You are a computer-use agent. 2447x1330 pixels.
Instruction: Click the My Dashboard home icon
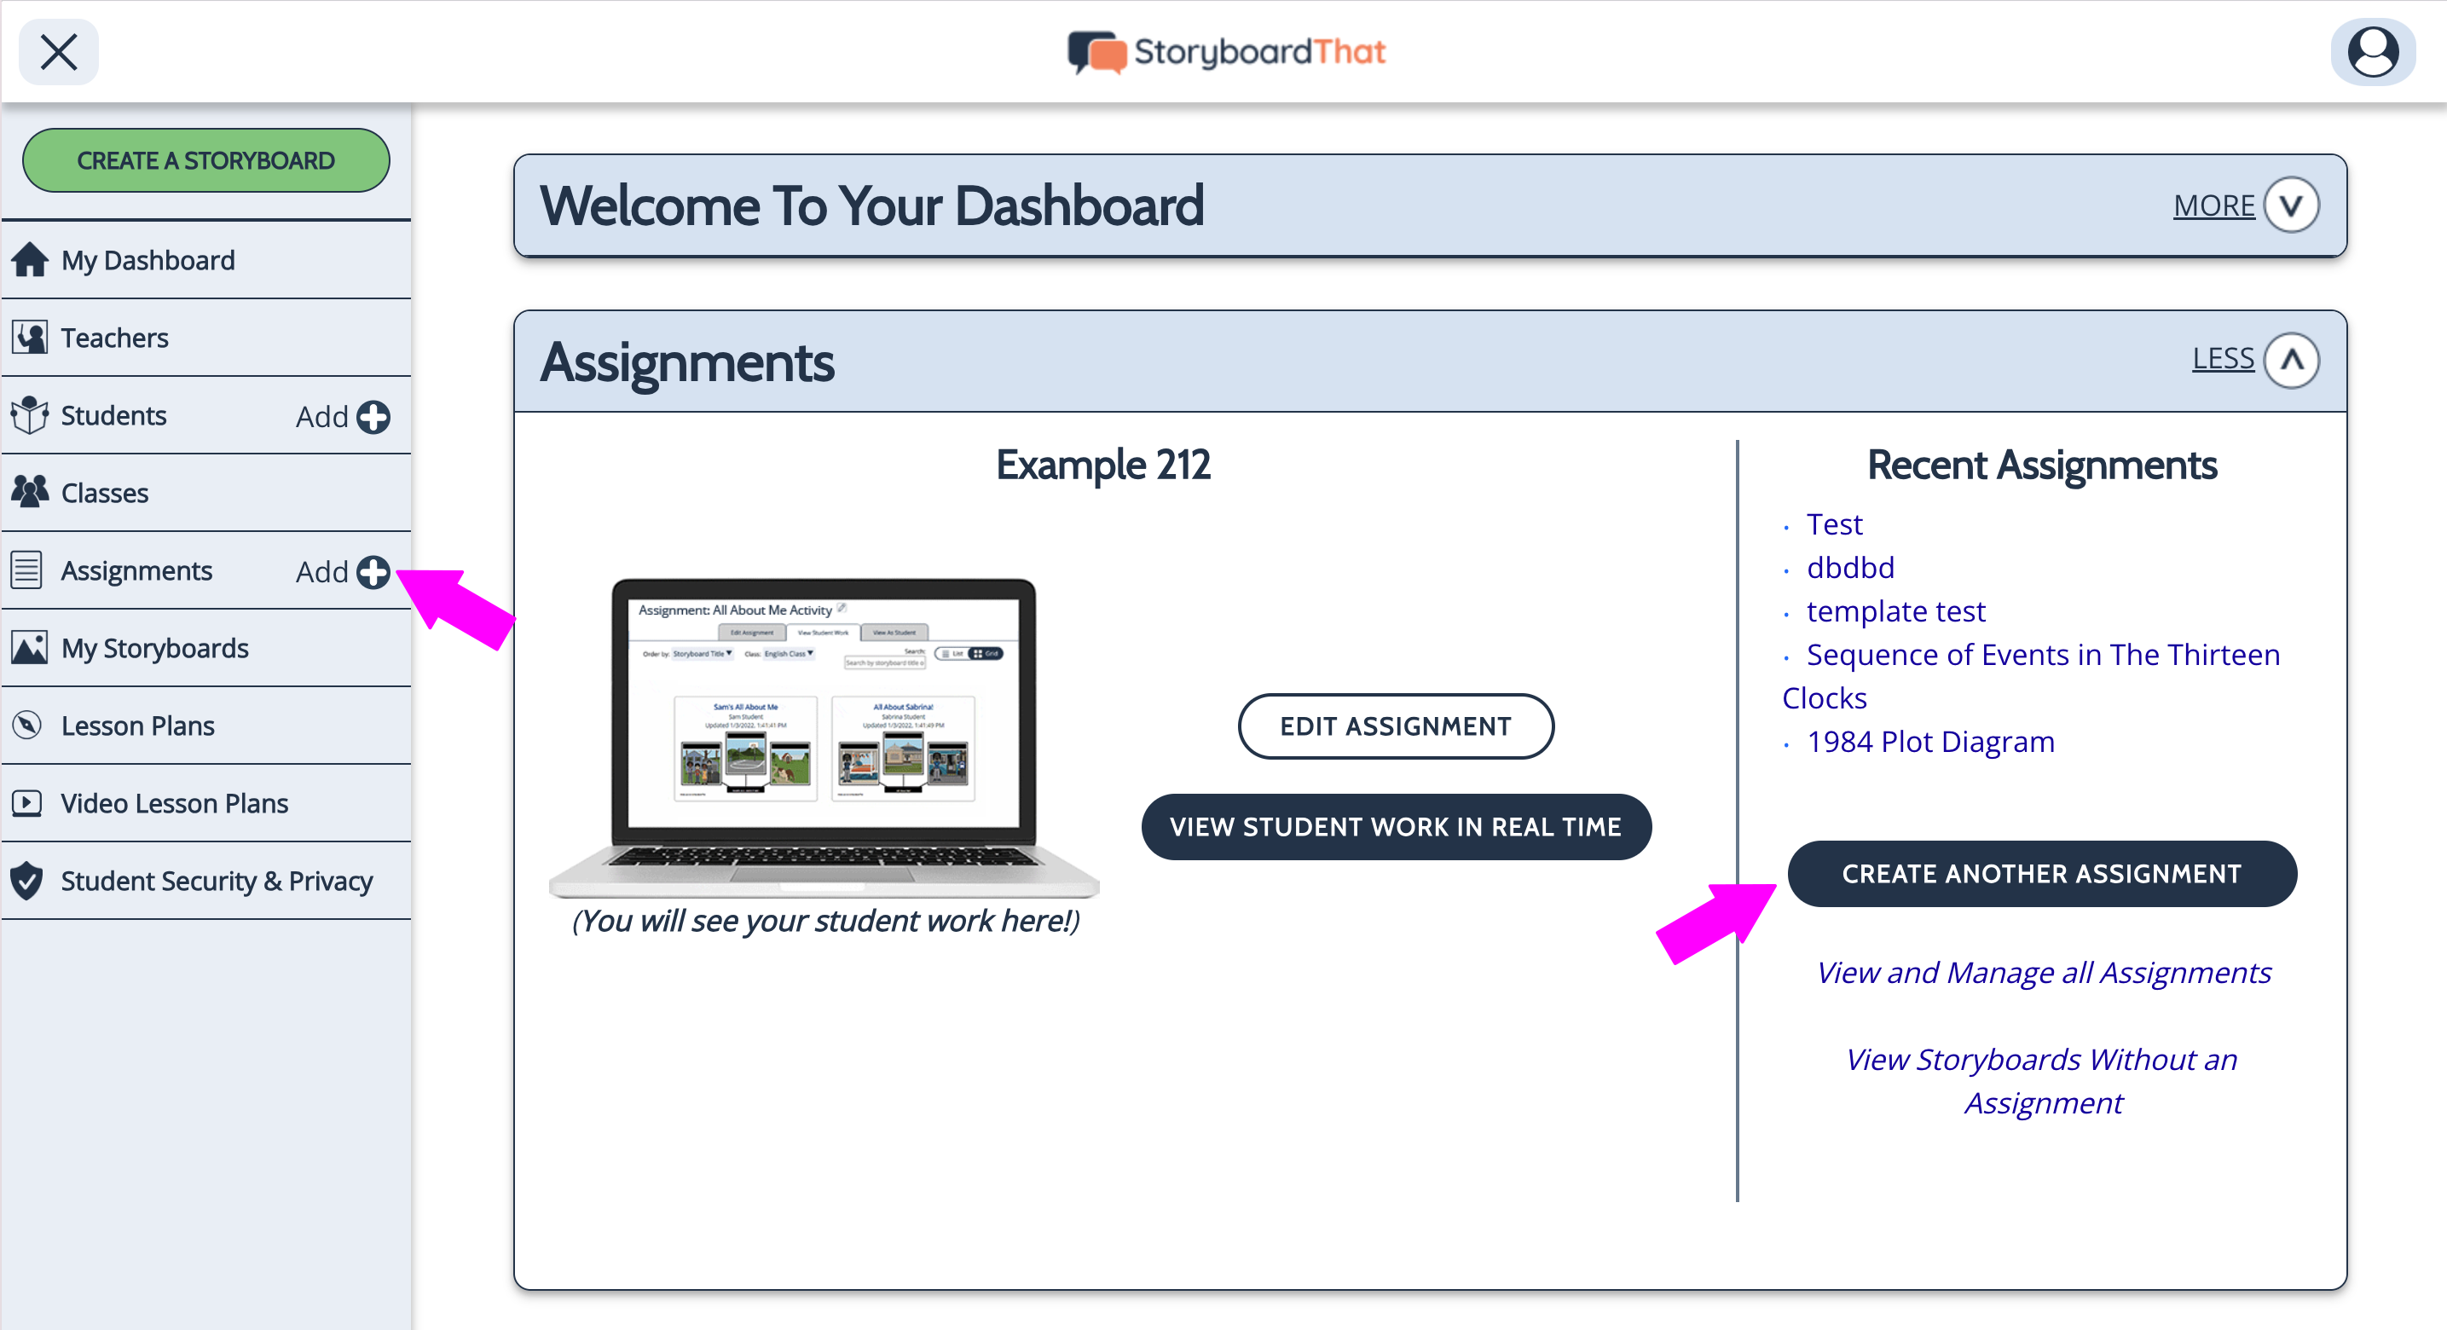pyautogui.click(x=30, y=259)
